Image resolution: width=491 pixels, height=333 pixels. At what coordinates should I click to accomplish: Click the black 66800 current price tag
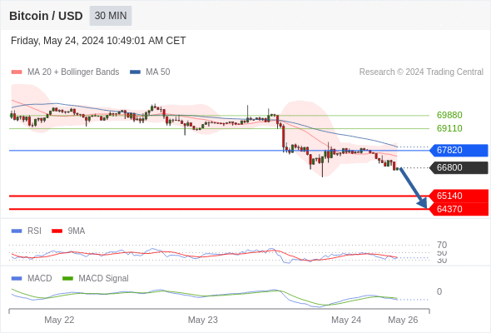pyautogui.click(x=459, y=167)
